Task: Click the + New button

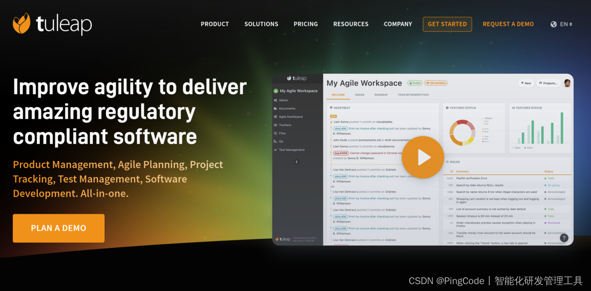Action: pyautogui.click(x=525, y=83)
